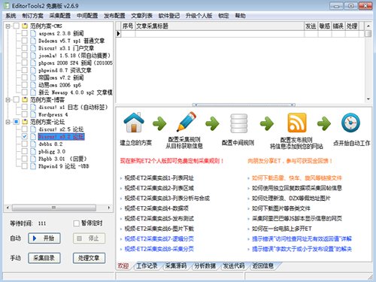Select the tree row phpwind 8.7 资讯文章
This screenshot has width=376, height=282.
pos(65,70)
